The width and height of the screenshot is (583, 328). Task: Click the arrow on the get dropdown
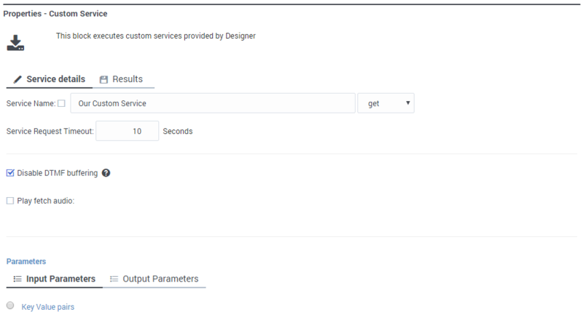[x=408, y=103]
